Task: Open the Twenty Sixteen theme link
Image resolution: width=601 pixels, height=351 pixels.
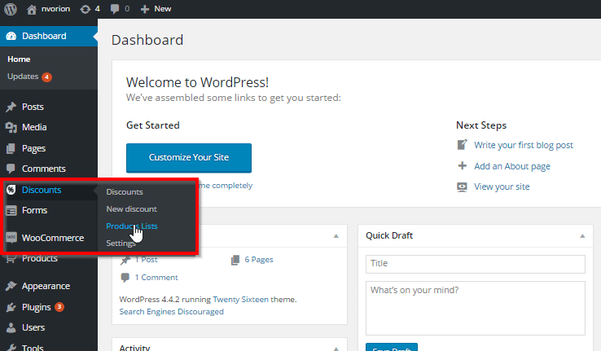Action: point(241,300)
